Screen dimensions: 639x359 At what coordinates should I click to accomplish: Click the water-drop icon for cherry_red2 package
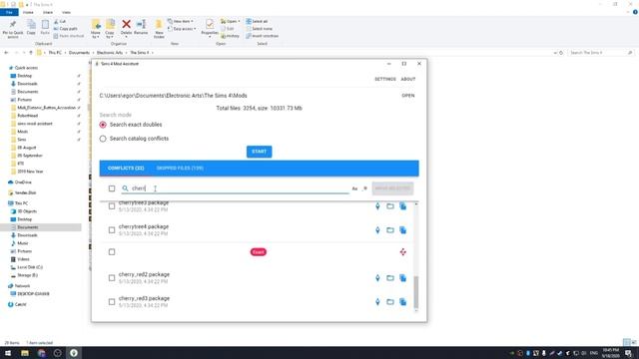pos(377,278)
